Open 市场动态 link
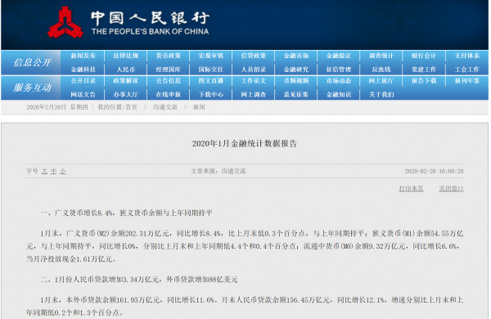Screen dimensions: 491x319 tap(339, 81)
